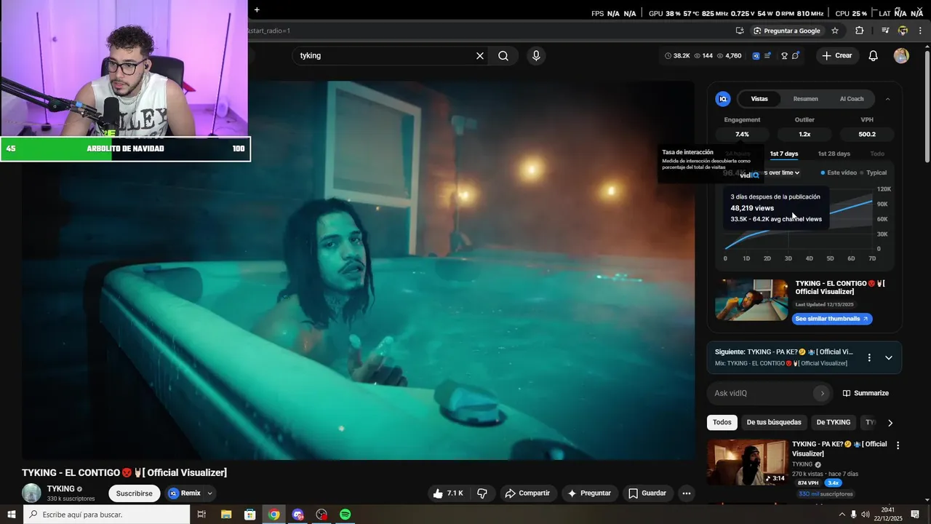Open Chrome three-dot menu
Image resolution: width=931 pixels, height=524 pixels.
click(921, 31)
